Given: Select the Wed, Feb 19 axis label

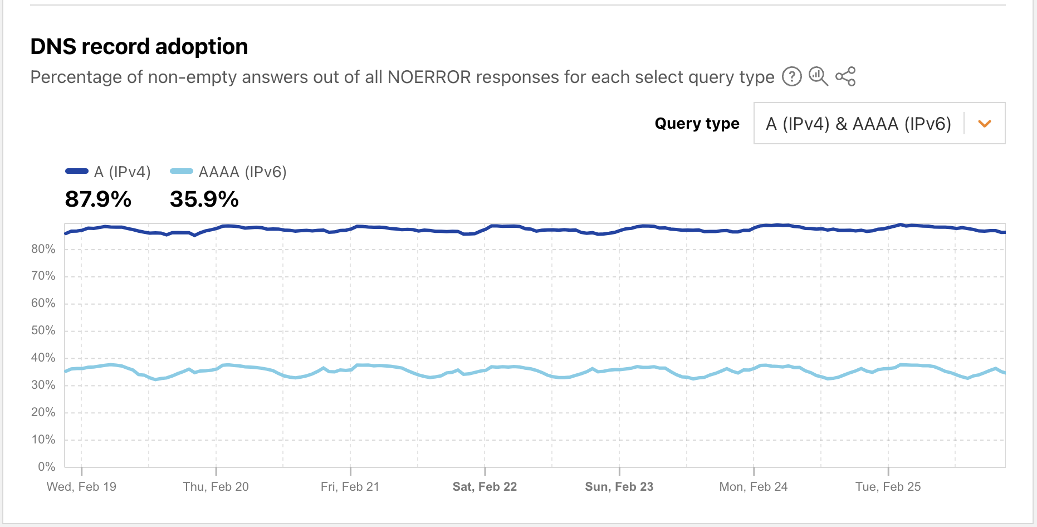Looking at the screenshot, I should tap(81, 486).
